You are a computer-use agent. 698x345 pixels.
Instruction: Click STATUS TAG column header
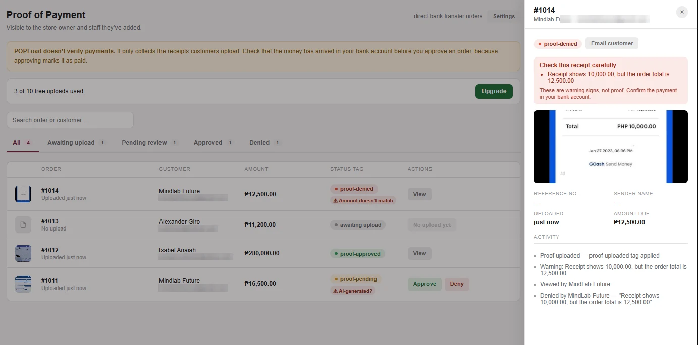pyautogui.click(x=347, y=169)
